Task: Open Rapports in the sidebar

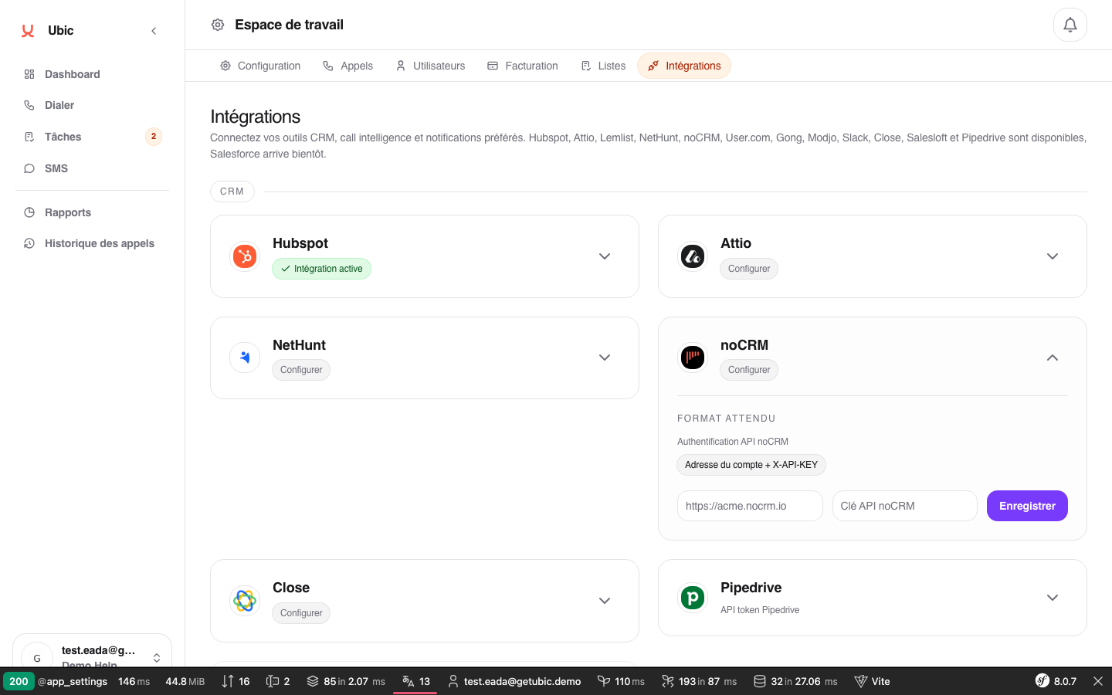Action: click(x=92, y=212)
